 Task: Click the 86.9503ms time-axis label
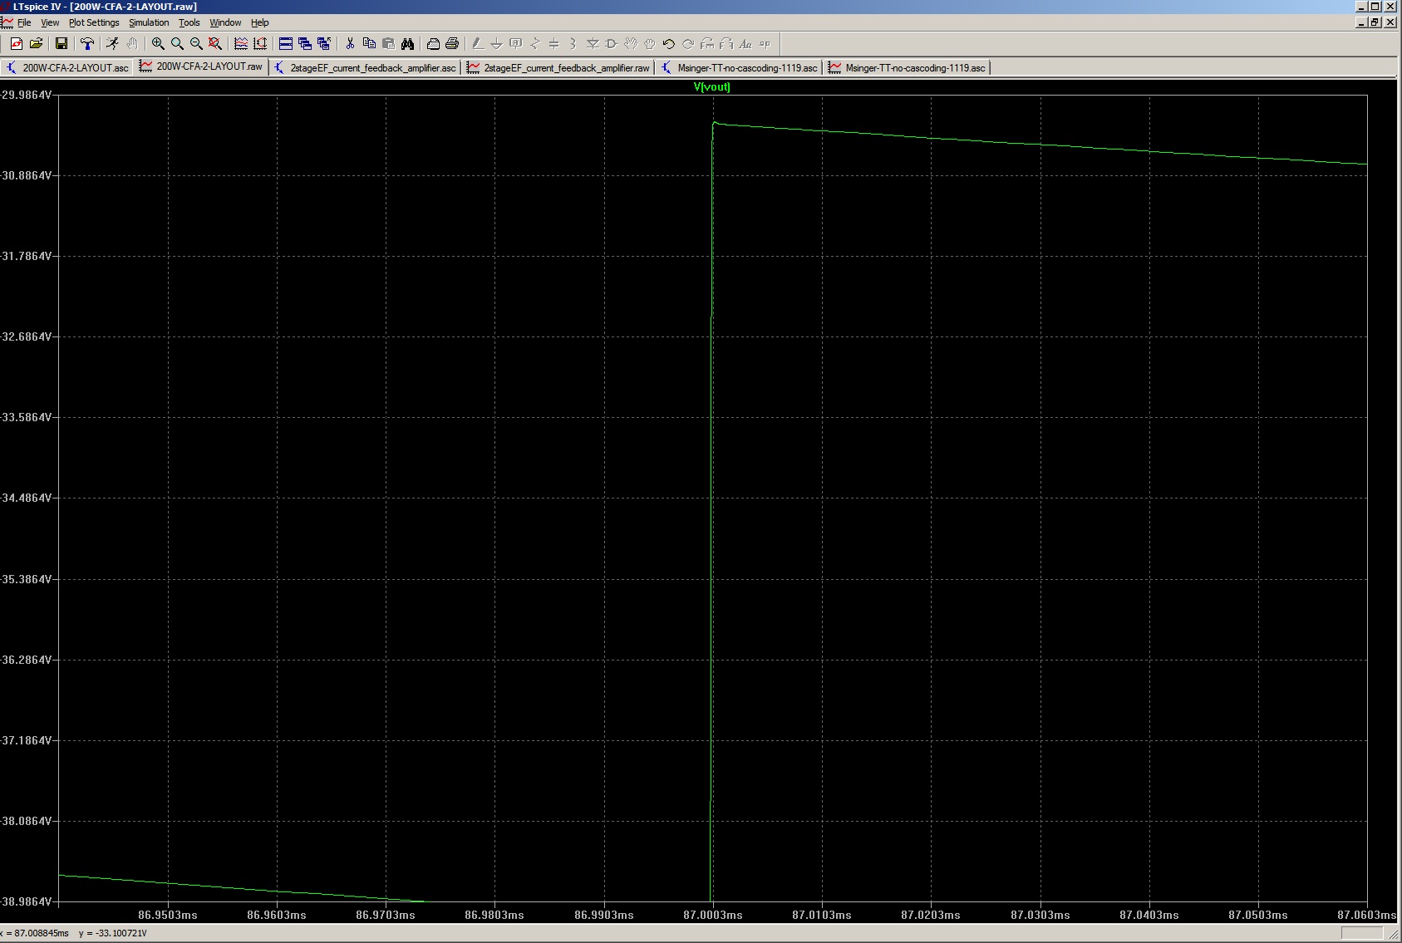coord(168,915)
